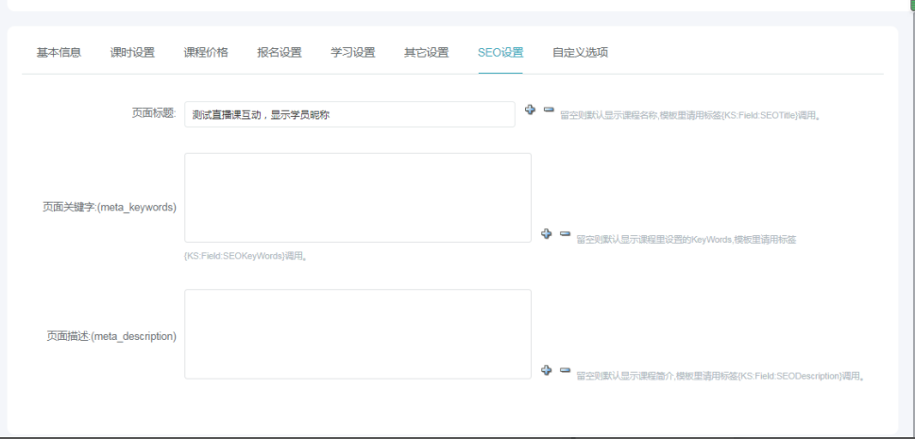Click the plus icon beside the 页面标题 field

point(531,110)
